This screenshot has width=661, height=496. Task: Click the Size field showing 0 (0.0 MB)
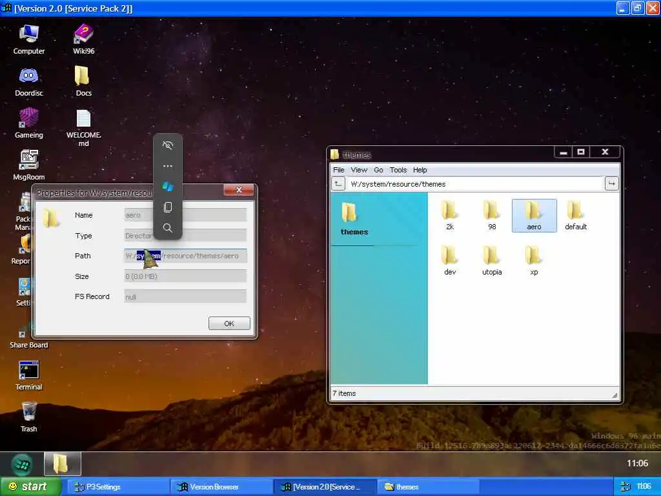click(x=185, y=276)
